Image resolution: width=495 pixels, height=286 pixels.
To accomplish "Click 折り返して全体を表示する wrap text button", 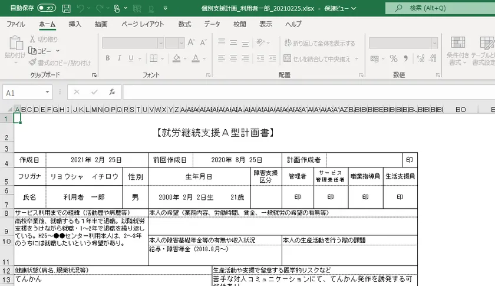I will 319,43.
